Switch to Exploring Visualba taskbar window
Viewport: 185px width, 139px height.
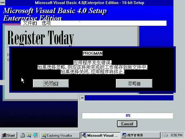(x=60, y=135)
